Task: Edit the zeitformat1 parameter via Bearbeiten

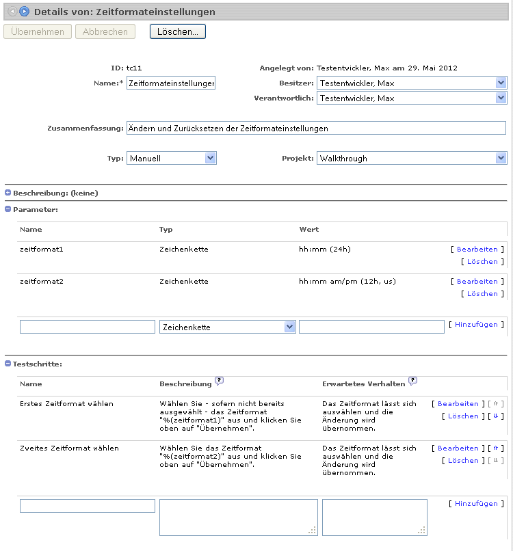Action: pos(477,250)
